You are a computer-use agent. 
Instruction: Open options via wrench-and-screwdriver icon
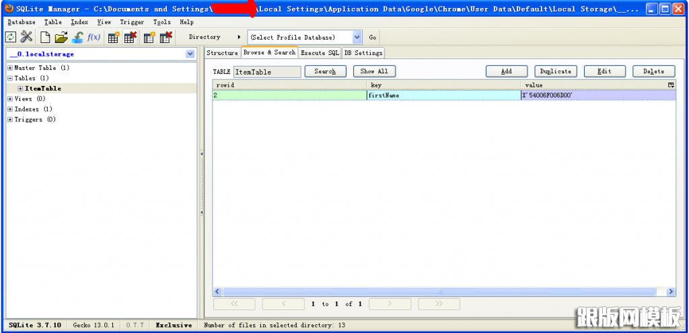(27, 37)
